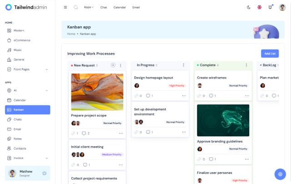291x184 pixels.
Task: Open the notifications bell icon
Action: tap(270, 7)
